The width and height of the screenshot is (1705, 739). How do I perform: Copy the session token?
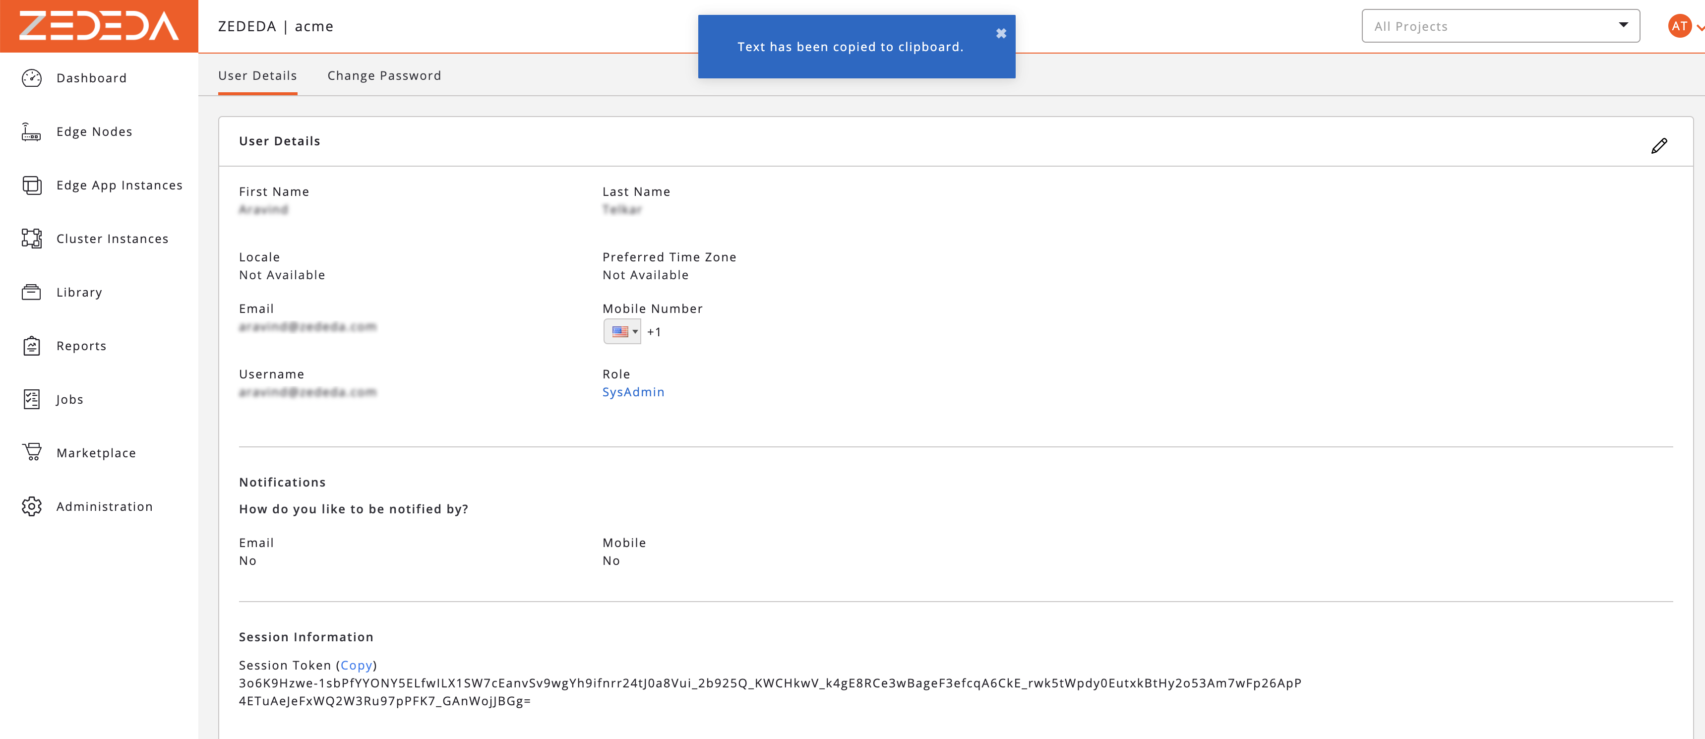(x=356, y=665)
